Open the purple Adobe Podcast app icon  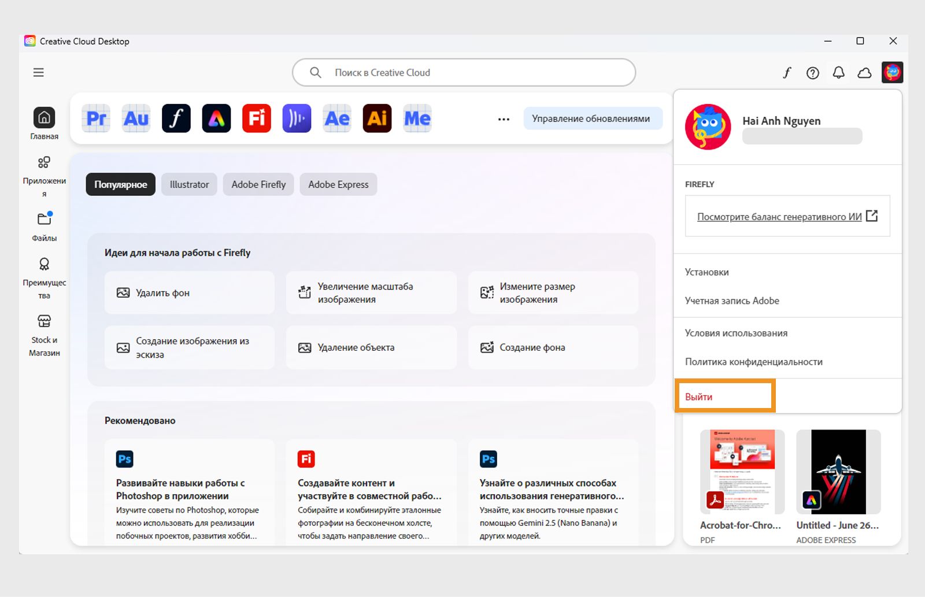[297, 118]
